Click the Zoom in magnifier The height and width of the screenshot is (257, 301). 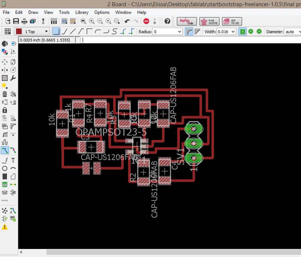click(92, 21)
